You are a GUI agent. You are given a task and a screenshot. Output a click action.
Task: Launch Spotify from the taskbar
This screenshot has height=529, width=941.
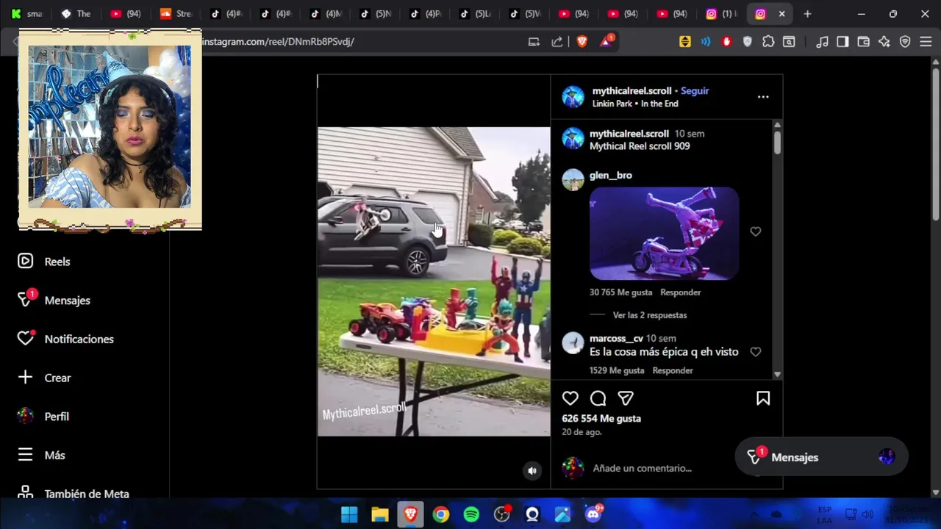pyautogui.click(x=471, y=514)
